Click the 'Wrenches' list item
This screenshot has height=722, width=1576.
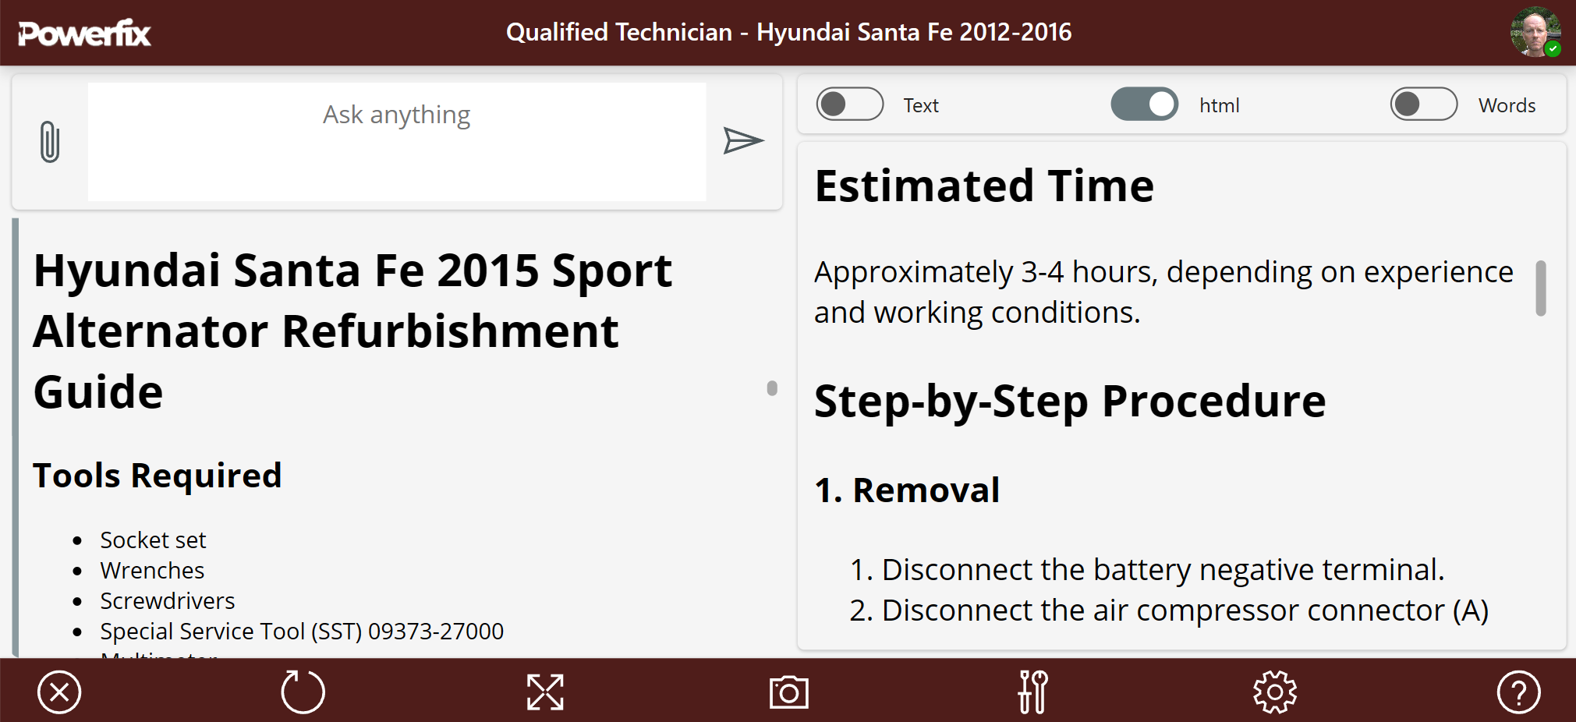click(x=152, y=571)
